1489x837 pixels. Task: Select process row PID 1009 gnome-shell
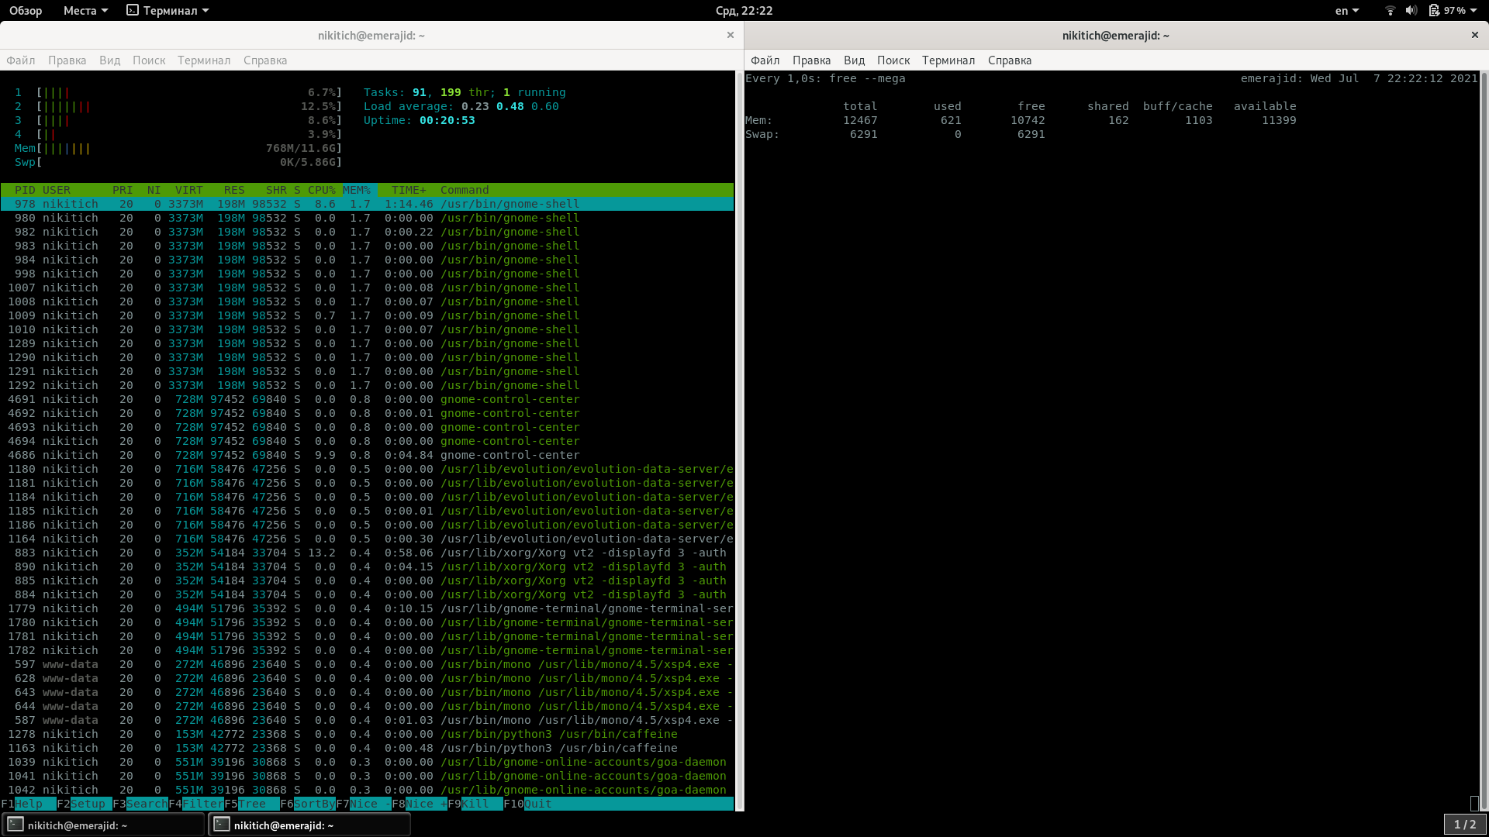click(367, 315)
